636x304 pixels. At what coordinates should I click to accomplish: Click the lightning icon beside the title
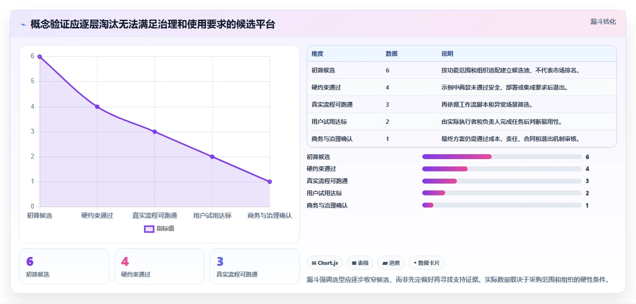(x=23, y=24)
